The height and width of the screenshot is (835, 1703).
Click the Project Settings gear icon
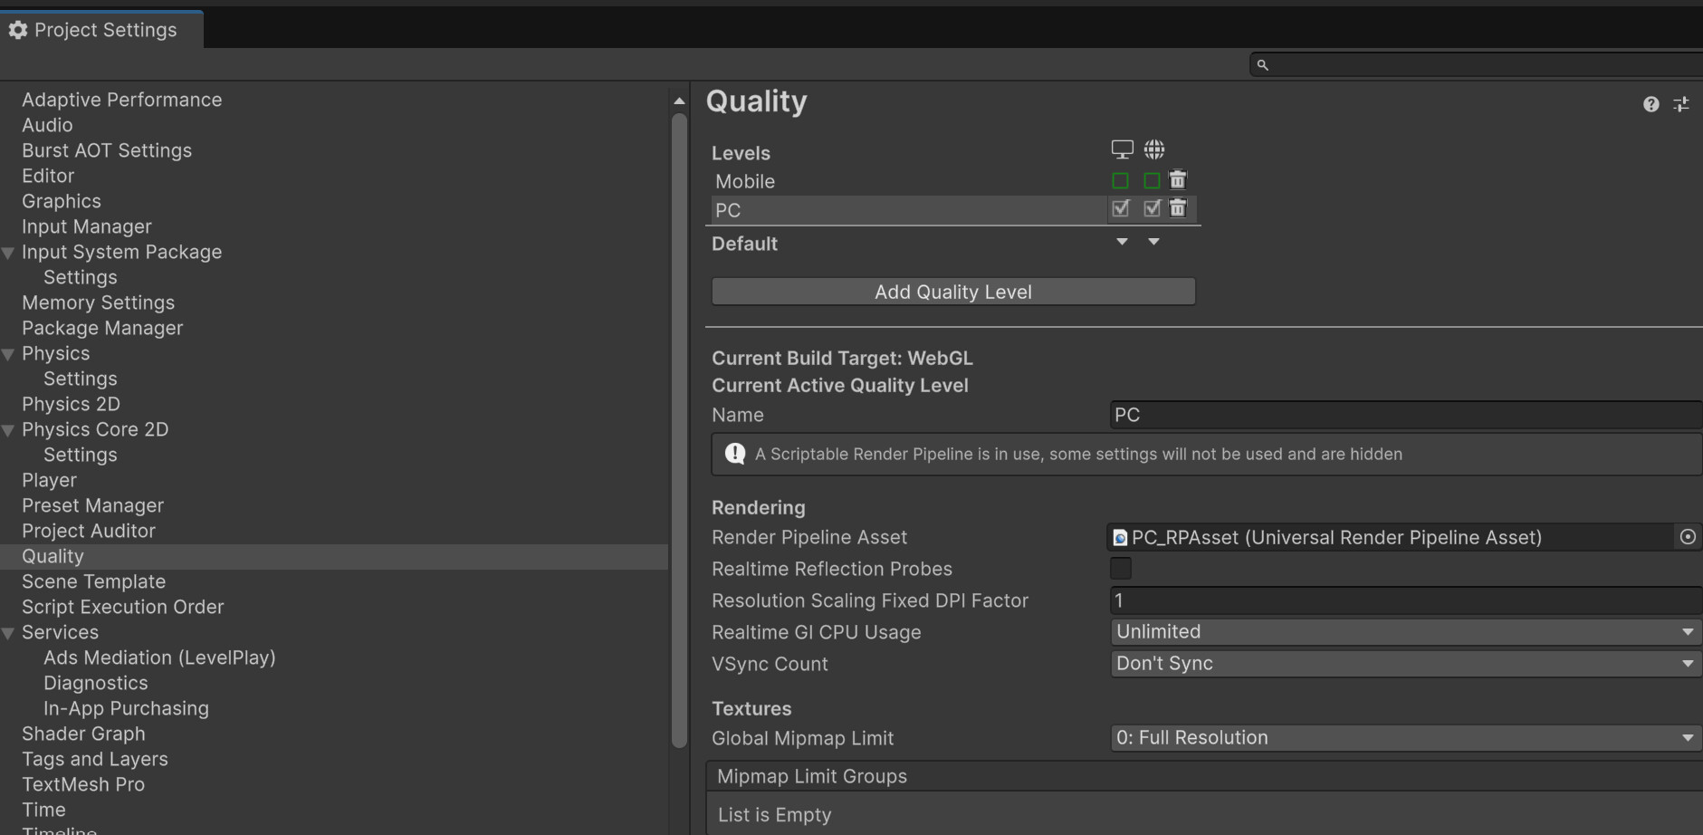point(18,30)
